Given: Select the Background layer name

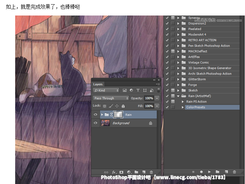Looking at the screenshot, I should (121, 123).
